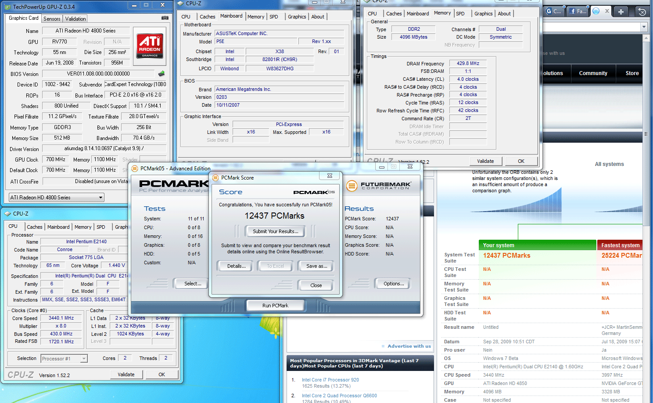This screenshot has width=653, height=403.
Task: Open the CPU-Z Processor #1 selection dropdown
Action: pos(84,359)
